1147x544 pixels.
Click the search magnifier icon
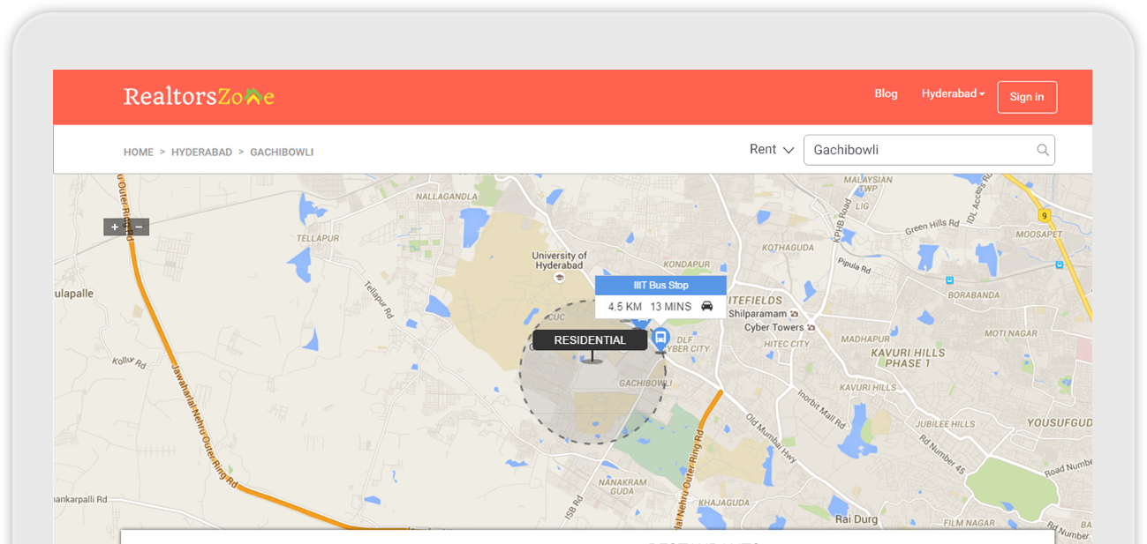tap(1043, 150)
